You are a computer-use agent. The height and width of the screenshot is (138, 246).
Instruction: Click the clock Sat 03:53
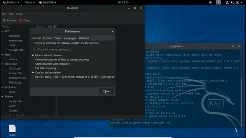123,2
